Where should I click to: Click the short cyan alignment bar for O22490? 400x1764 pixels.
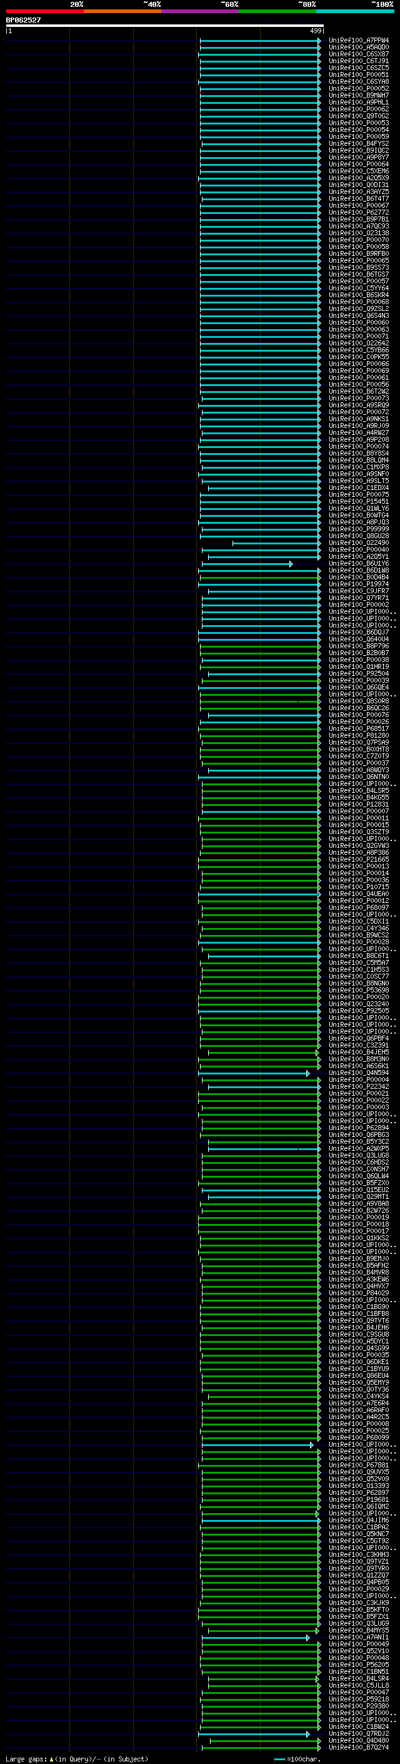tap(276, 543)
